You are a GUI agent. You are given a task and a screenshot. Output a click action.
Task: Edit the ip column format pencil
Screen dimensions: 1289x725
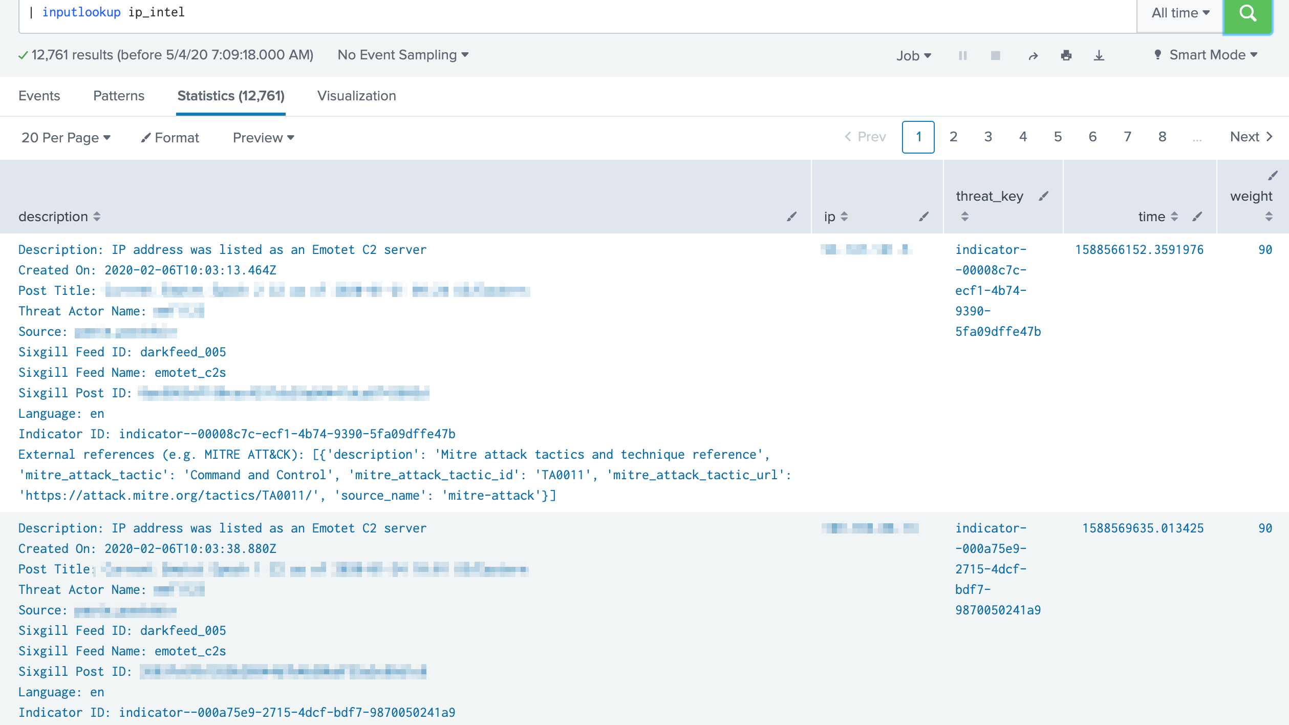[x=923, y=217]
